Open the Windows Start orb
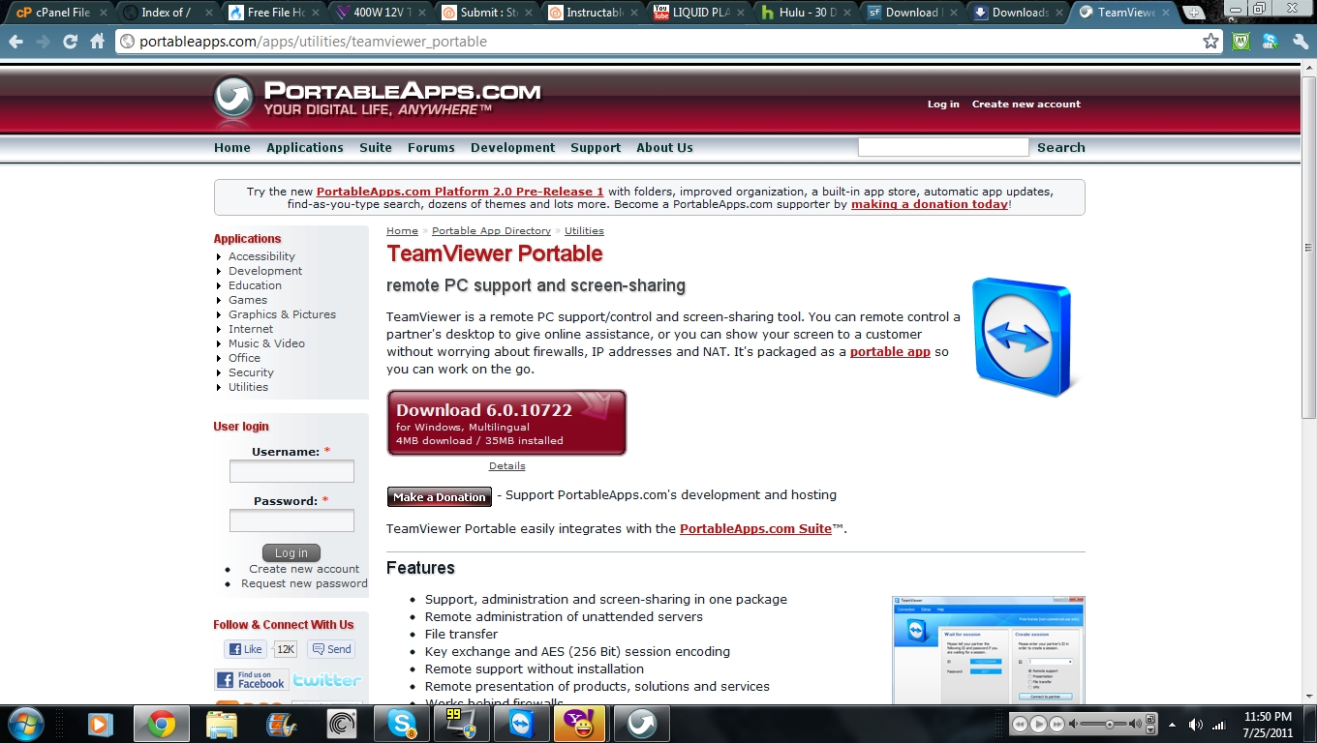 point(24,724)
